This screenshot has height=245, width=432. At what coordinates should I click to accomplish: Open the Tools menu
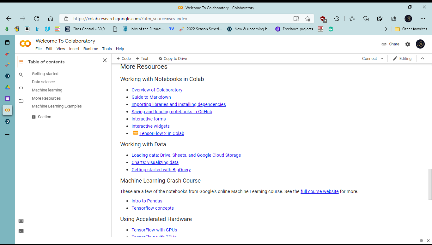pyautogui.click(x=107, y=49)
